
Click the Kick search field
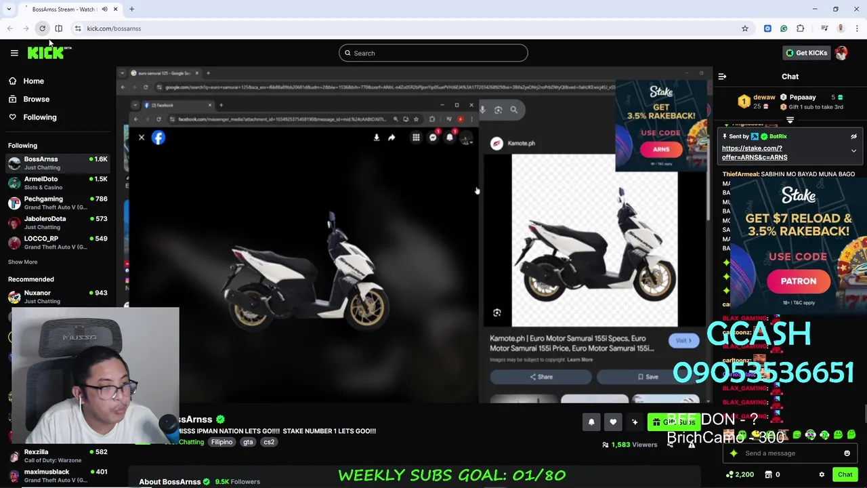433,53
